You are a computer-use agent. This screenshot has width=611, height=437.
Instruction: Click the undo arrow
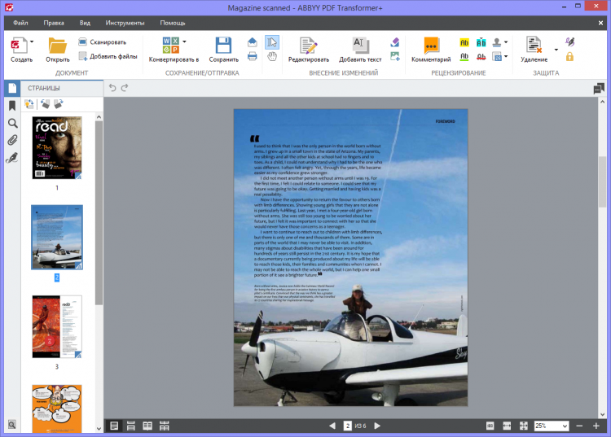click(x=112, y=88)
